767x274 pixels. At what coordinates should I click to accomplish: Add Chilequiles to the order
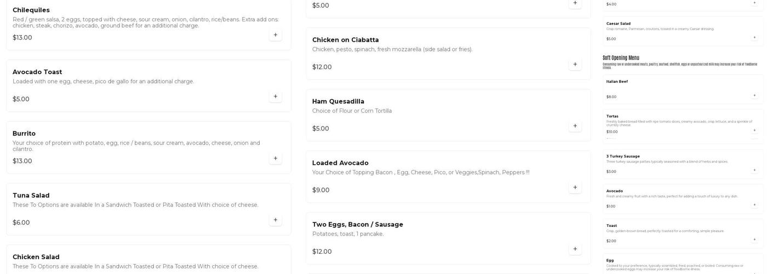click(x=275, y=35)
